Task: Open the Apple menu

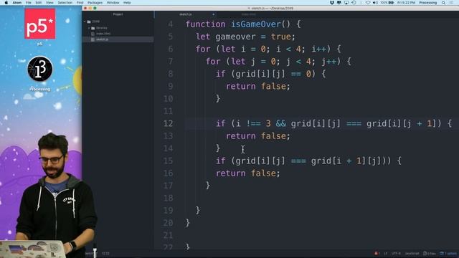Action: click(x=6, y=3)
